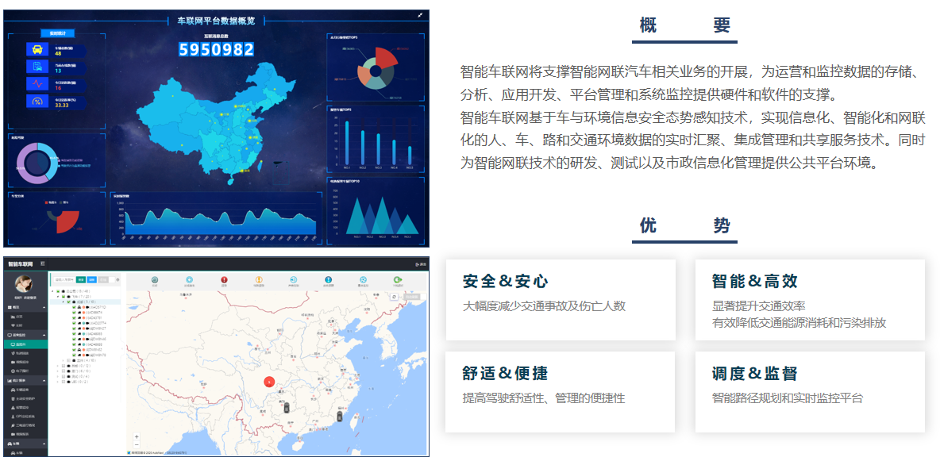Click the red alert icon in map toolbar
This screenshot has width=944, height=465.
[224, 280]
